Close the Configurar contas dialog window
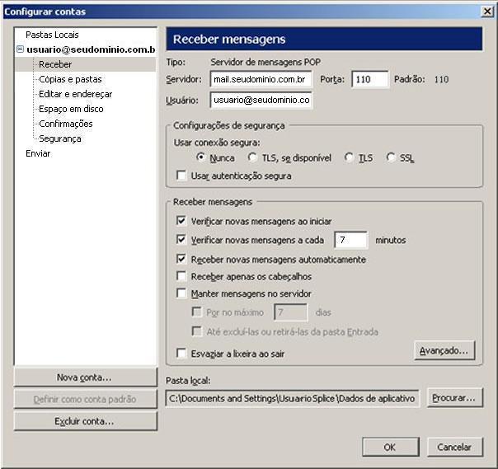498x469 pixels. pyautogui.click(x=486, y=12)
